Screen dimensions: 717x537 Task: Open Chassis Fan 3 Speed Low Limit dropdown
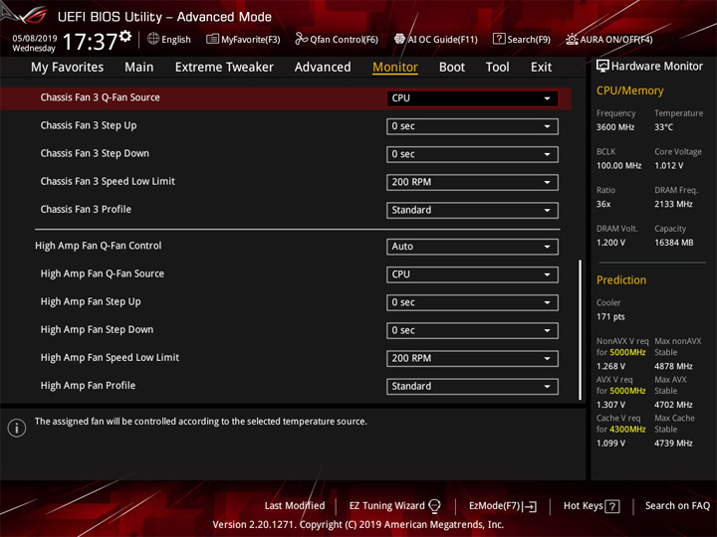point(472,182)
